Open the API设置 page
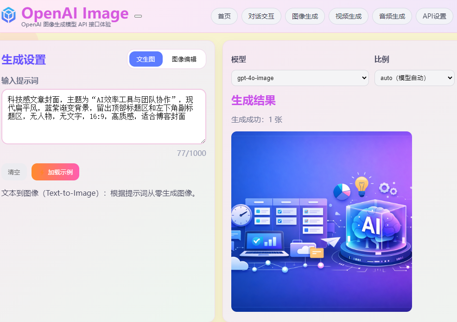The width and height of the screenshot is (457, 322). pyautogui.click(x=434, y=16)
